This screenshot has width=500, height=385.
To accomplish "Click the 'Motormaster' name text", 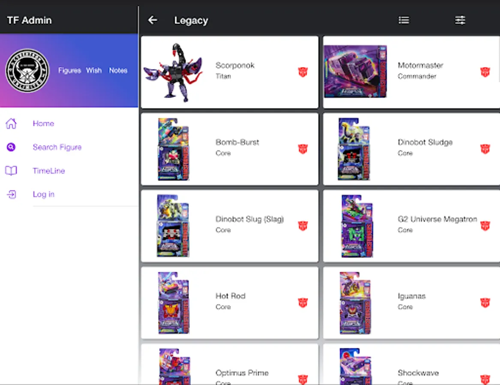I will pyautogui.click(x=420, y=65).
